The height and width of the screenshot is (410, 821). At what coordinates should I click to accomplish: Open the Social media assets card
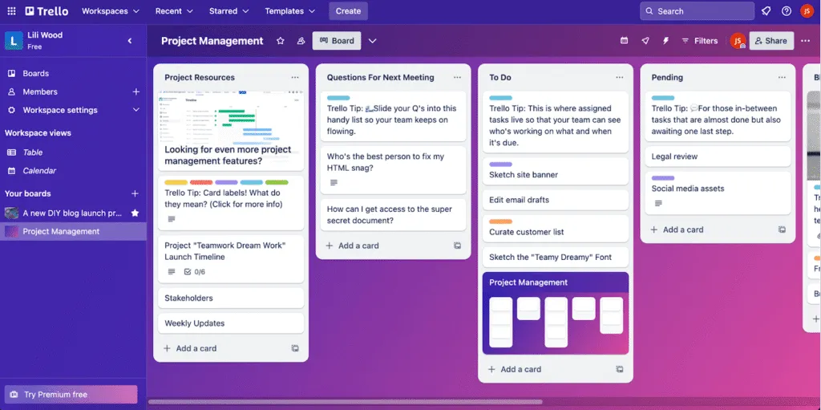pyautogui.click(x=718, y=193)
